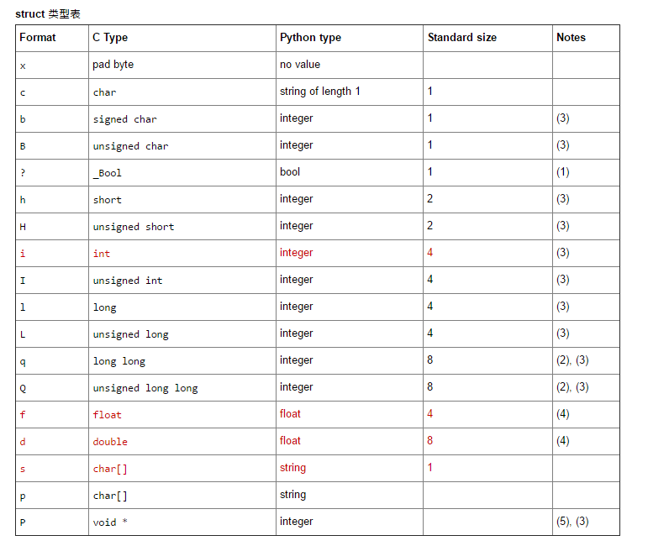Select the "signed char" C type cell
The height and width of the screenshot is (546, 648).
pyautogui.click(x=124, y=119)
